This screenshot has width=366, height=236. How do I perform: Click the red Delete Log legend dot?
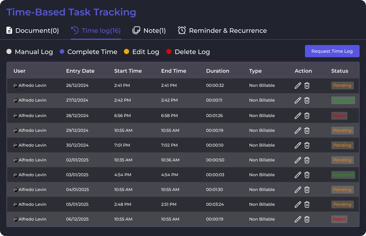[169, 52]
